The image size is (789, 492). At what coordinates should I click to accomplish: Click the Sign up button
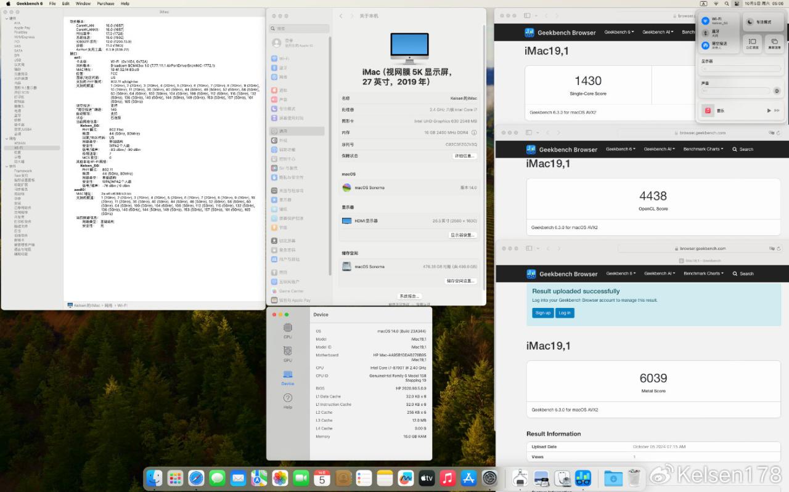click(543, 313)
